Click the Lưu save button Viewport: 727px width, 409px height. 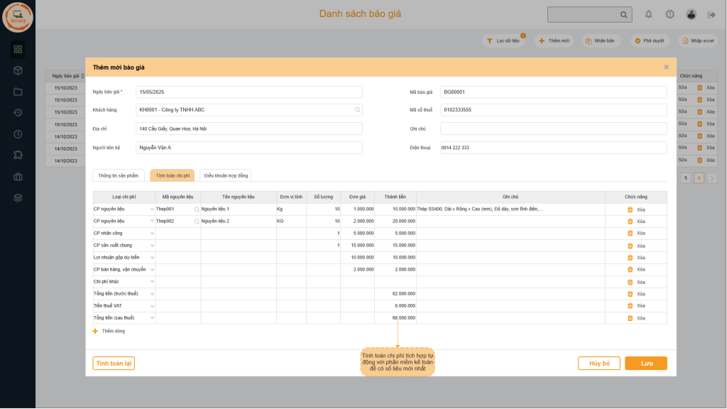645,364
